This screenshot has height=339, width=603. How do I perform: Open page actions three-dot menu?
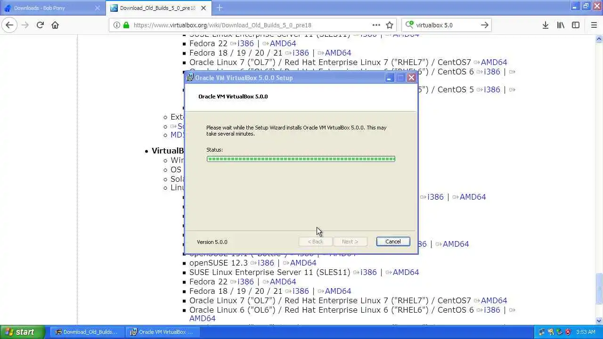point(376,25)
